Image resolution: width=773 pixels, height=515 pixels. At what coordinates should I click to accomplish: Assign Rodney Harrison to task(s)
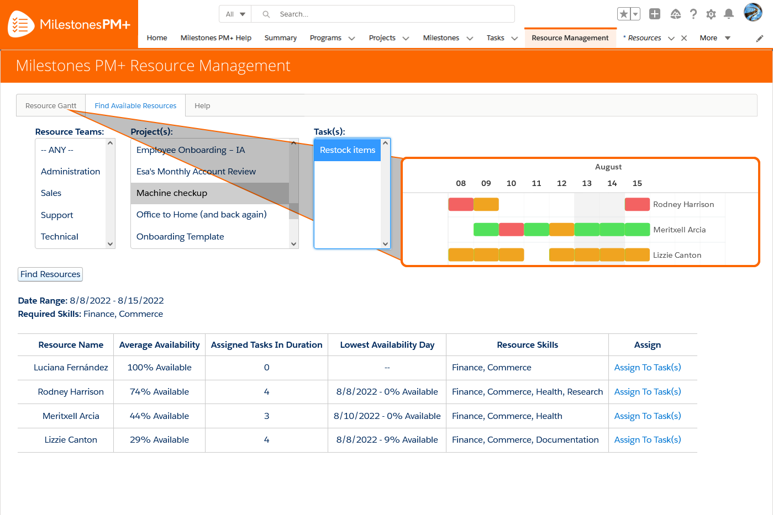tap(647, 391)
